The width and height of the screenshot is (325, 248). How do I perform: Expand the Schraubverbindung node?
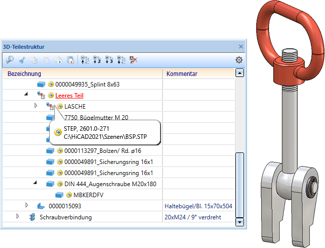point(18,216)
